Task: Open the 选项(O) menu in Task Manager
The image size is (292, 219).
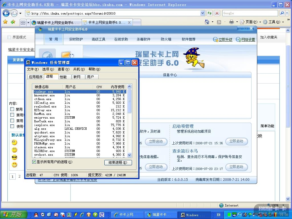Action: 48,69
